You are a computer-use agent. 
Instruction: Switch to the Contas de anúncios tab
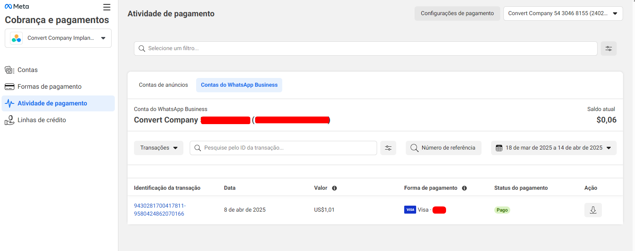click(x=163, y=85)
